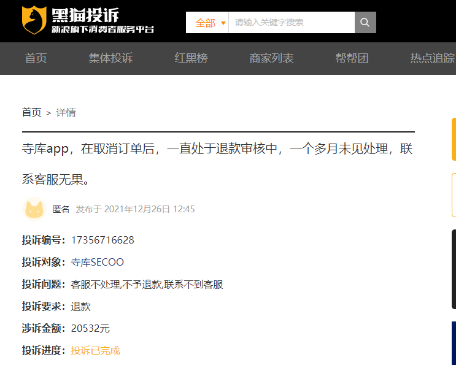Go to 首页 in the navigation bar
Screen dimensions: 456x365
(36, 58)
